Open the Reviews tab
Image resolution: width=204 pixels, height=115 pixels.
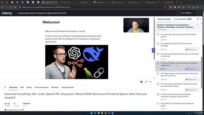pyautogui.click(x=55, y=87)
